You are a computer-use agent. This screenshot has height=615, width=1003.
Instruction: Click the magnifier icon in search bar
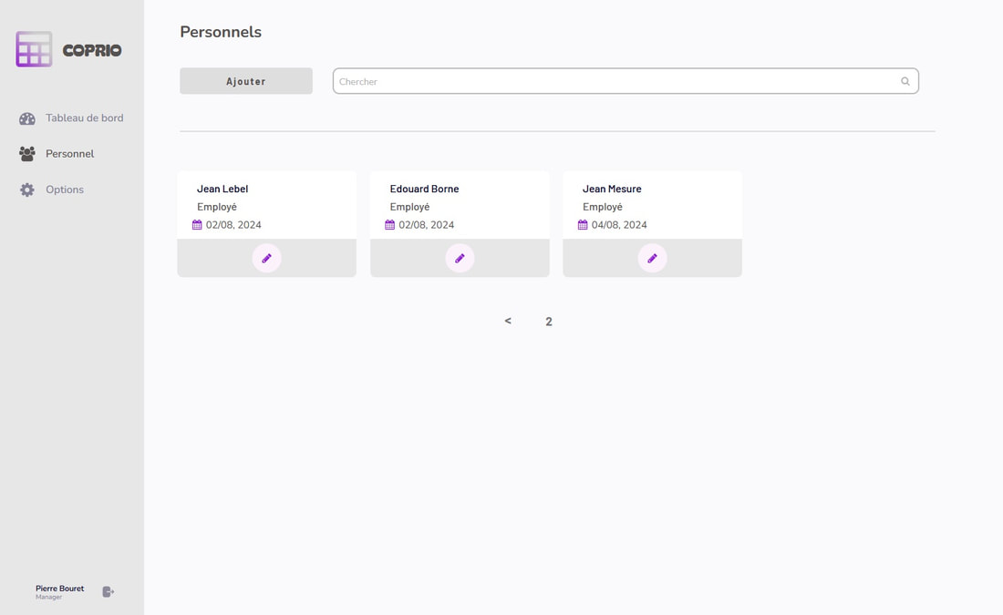point(905,81)
